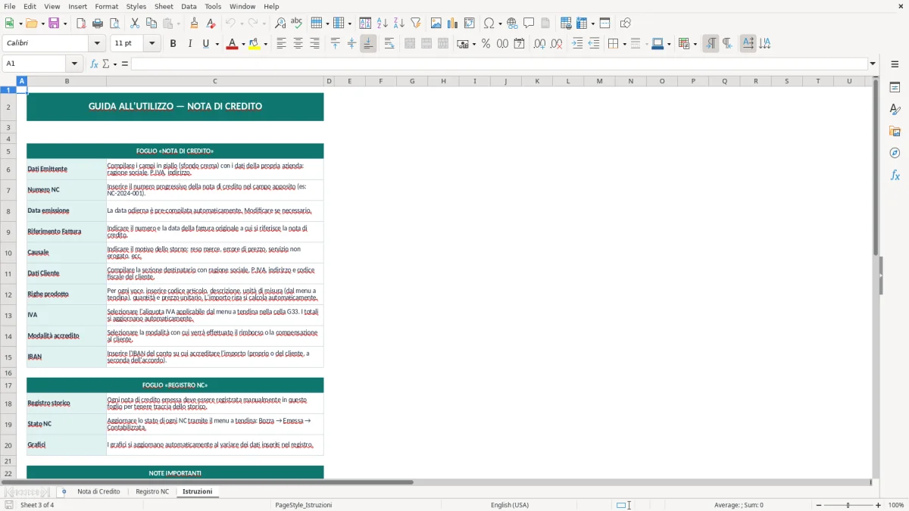Open conditional formatting dropdown arrow
The height and width of the screenshot is (511, 909).
click(695, 44)
